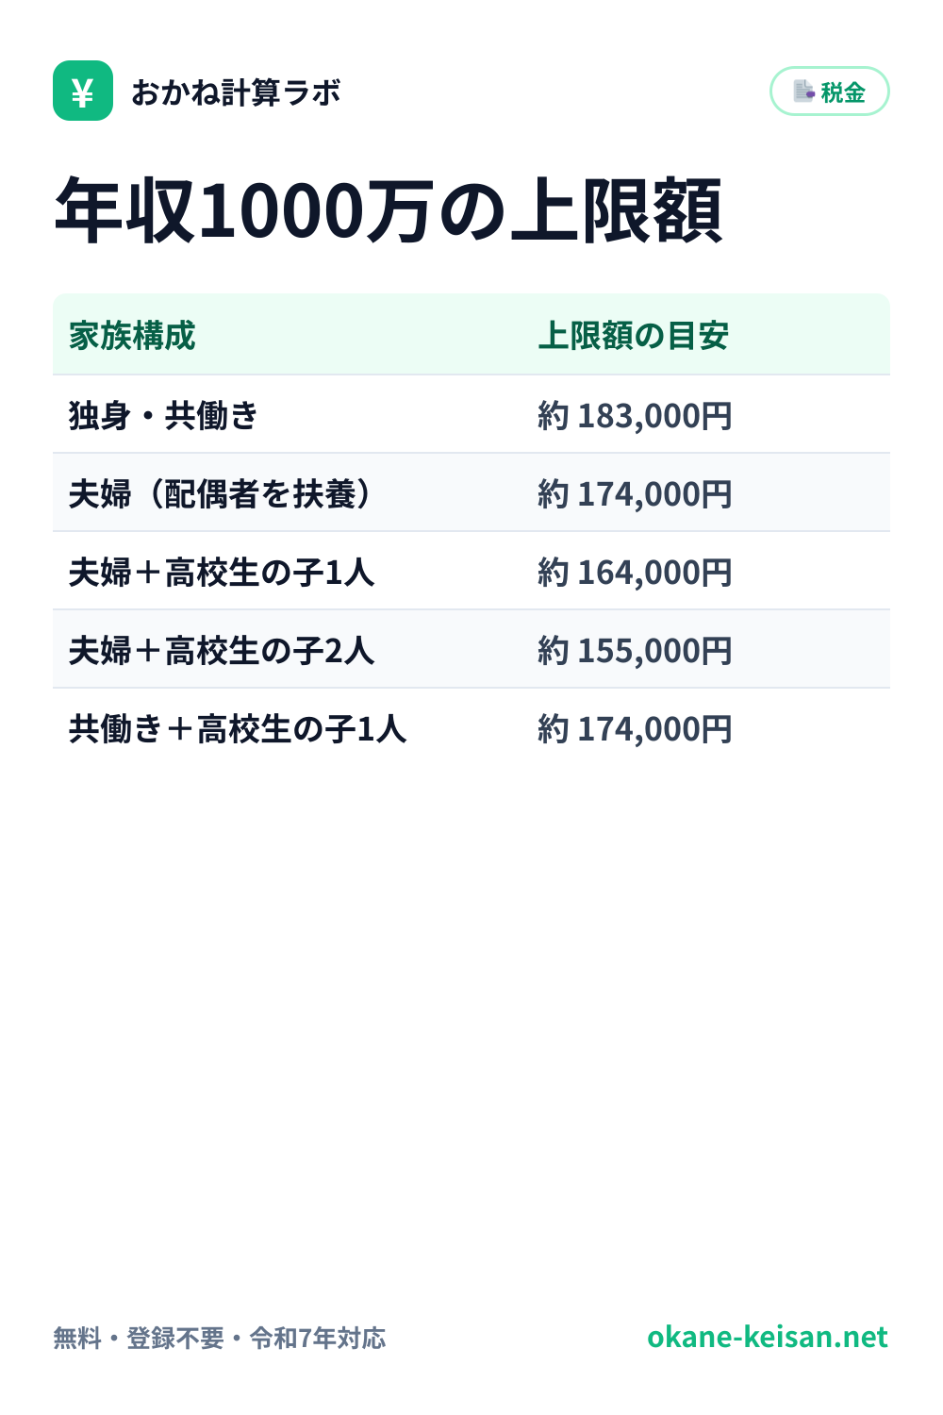Click the 夫婦＋高校生の子1人 row

point(471,571)
